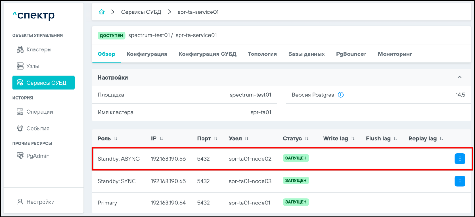Open the Мониторинг tab
475x217 pixels.
(x=395, y=54)
